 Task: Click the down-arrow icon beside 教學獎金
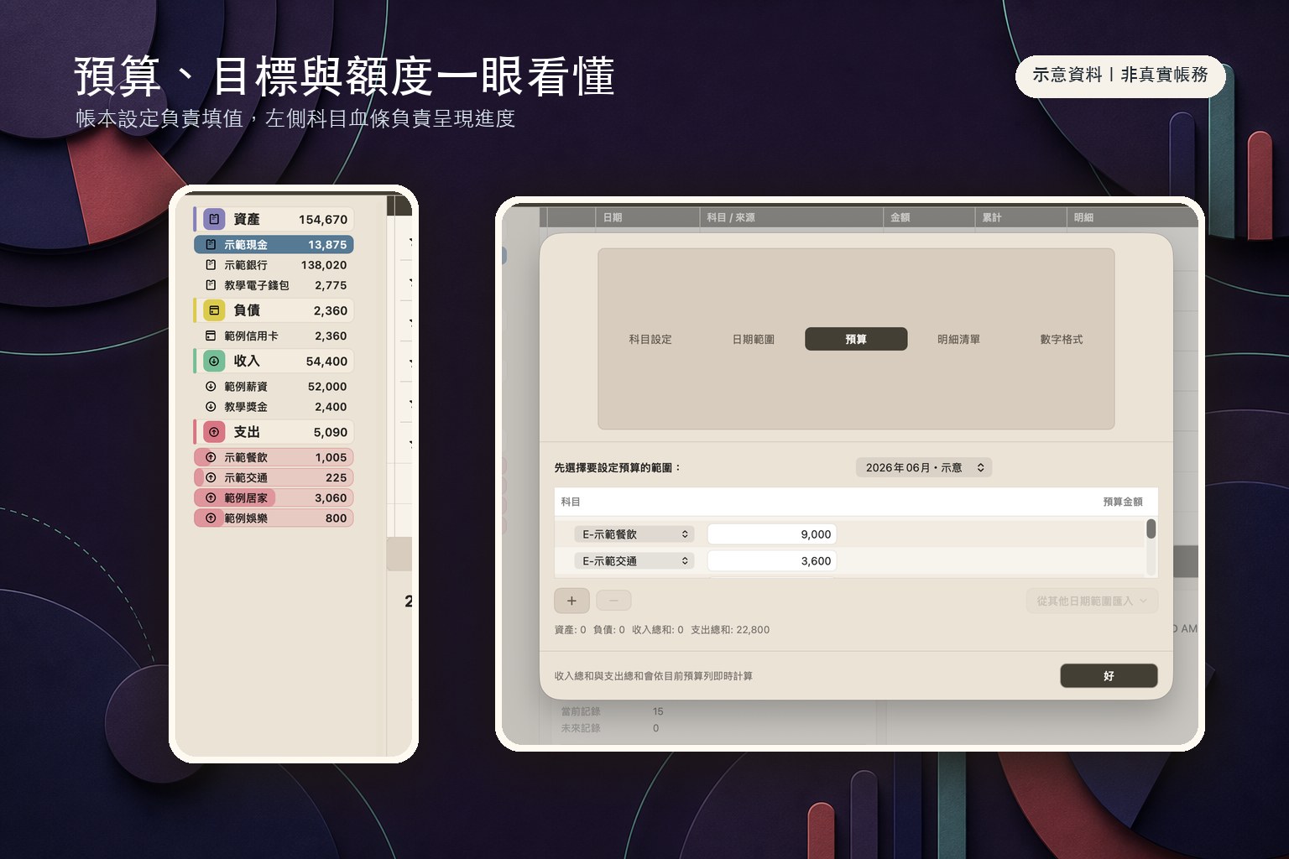[x=211, y=407]
